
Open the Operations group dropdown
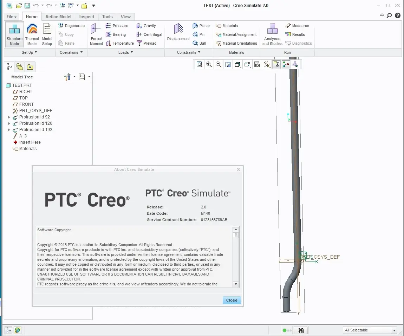point(71,52)
